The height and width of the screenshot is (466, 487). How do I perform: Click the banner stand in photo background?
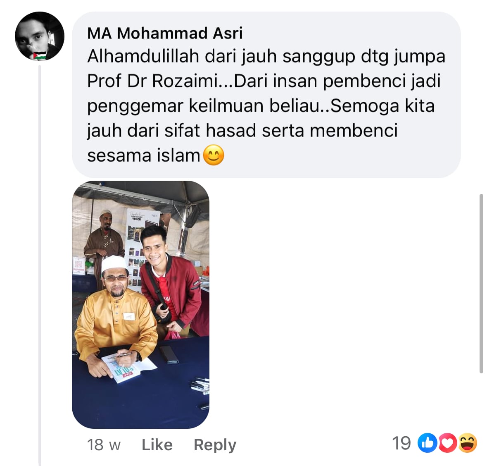click(x=142, y=249)
